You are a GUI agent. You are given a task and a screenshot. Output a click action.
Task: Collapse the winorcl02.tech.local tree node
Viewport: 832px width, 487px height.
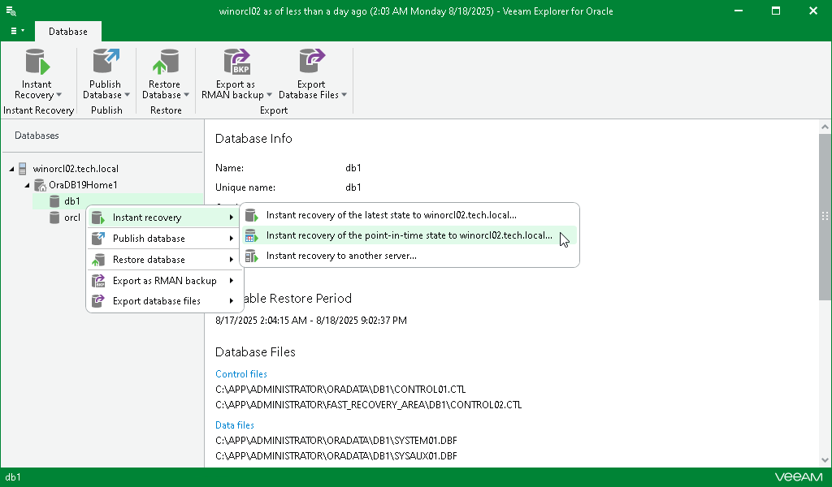11,168
